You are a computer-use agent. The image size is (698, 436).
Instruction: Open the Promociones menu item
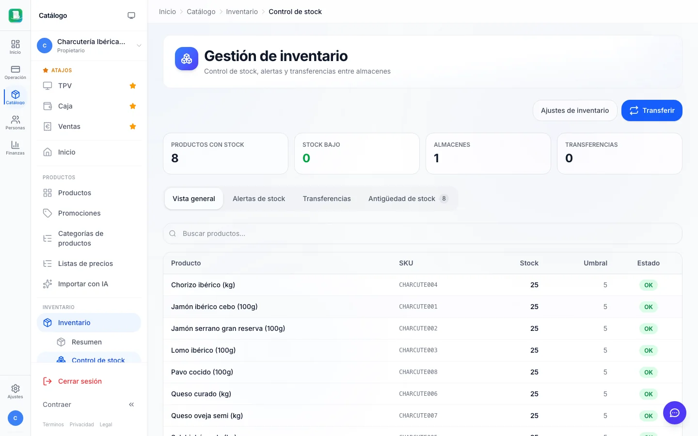coord(89,213)
